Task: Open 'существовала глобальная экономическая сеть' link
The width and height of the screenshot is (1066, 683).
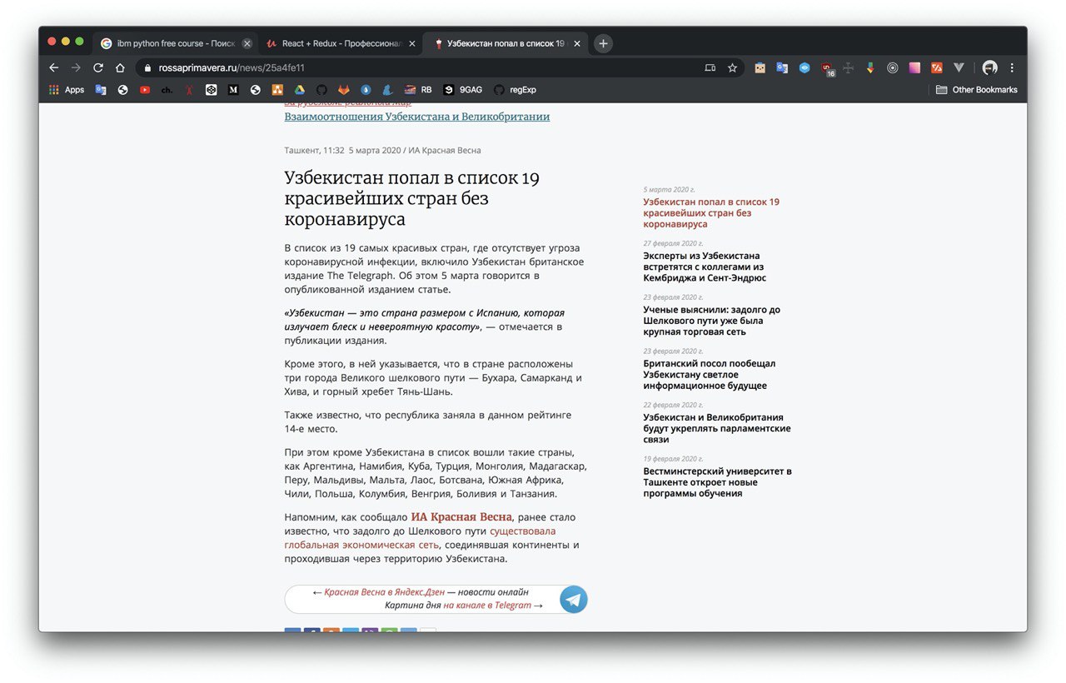Action: click(x=420, y=538)
